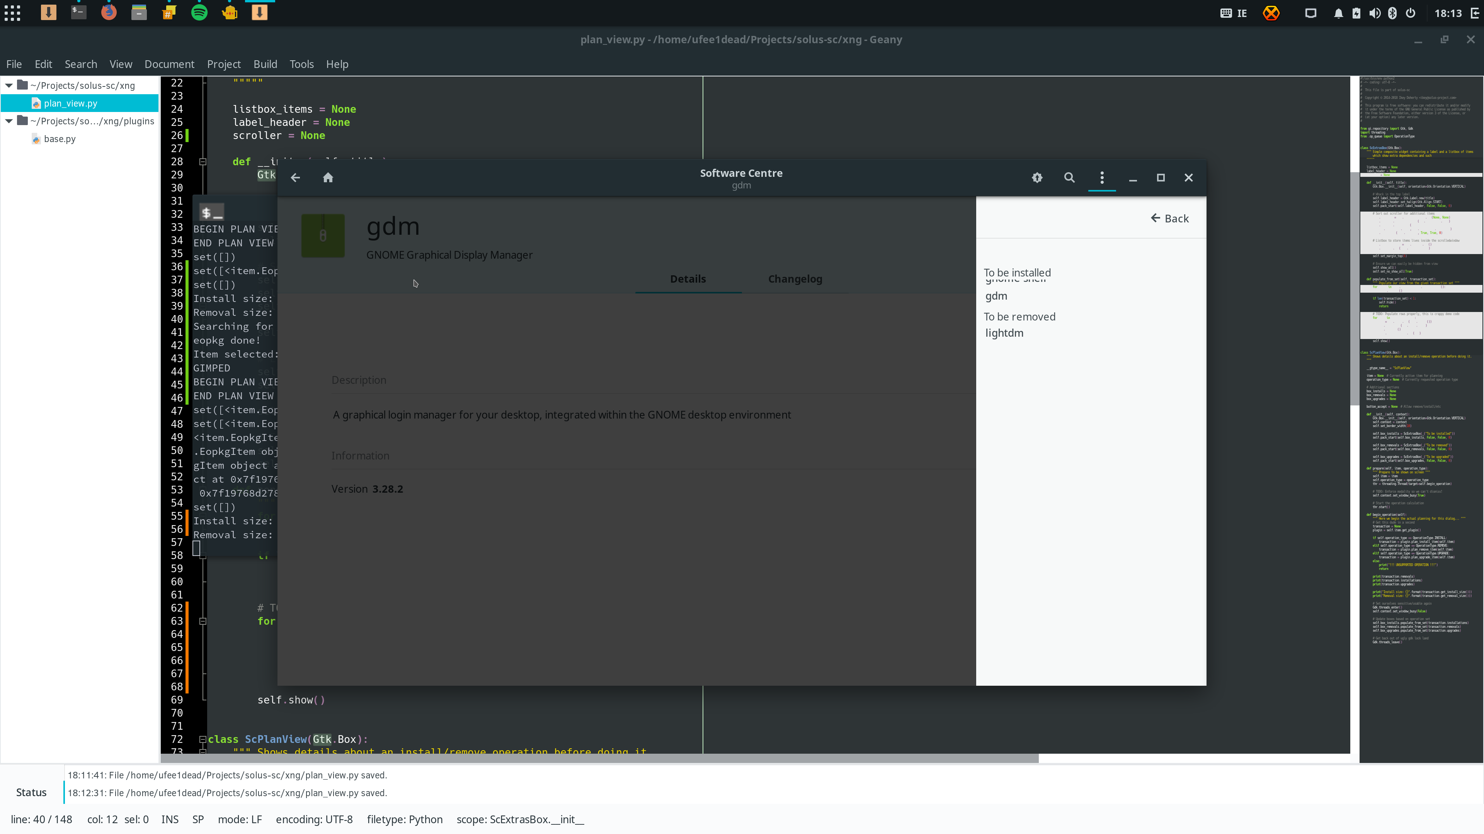Click the Geany horizontal scrollbar
1484x834 pixels.
[599, 759]
